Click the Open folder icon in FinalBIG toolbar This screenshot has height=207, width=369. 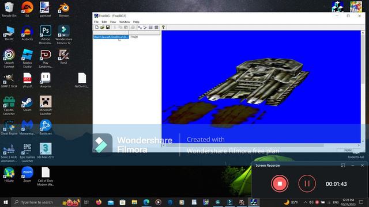[x=102, y=27]
